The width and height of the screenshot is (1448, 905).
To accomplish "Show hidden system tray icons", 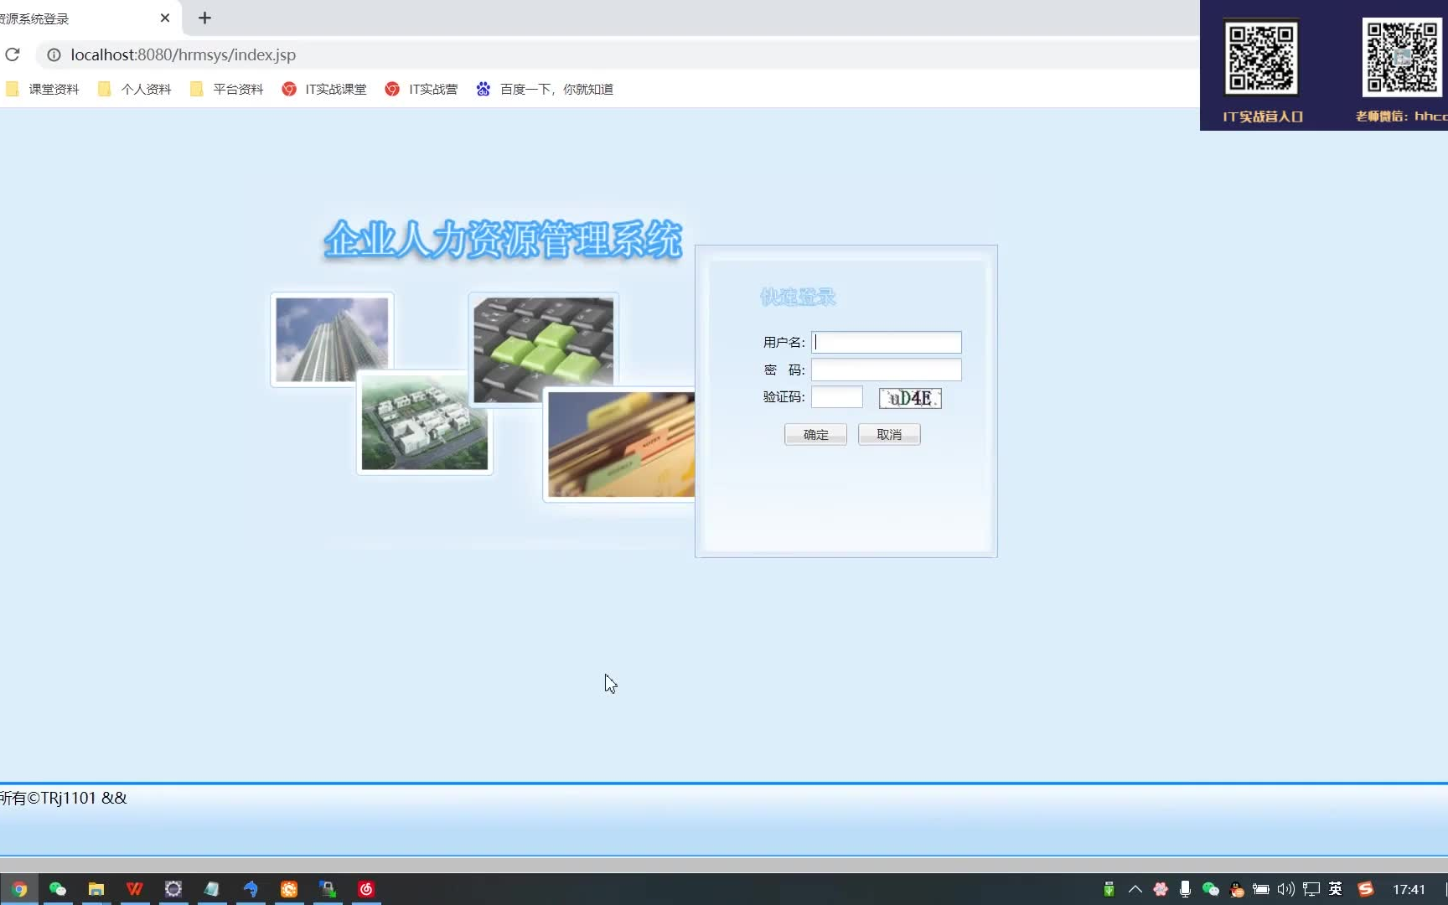I will pos(1135,889).
